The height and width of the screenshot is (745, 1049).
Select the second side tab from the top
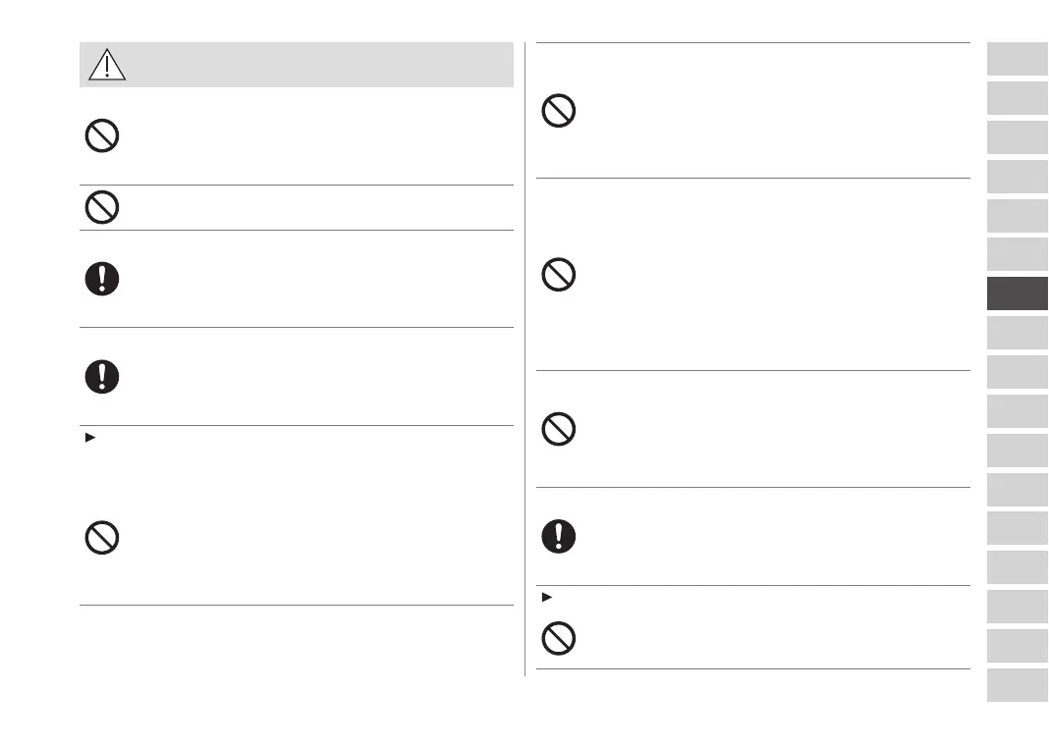click(1017, 98)
